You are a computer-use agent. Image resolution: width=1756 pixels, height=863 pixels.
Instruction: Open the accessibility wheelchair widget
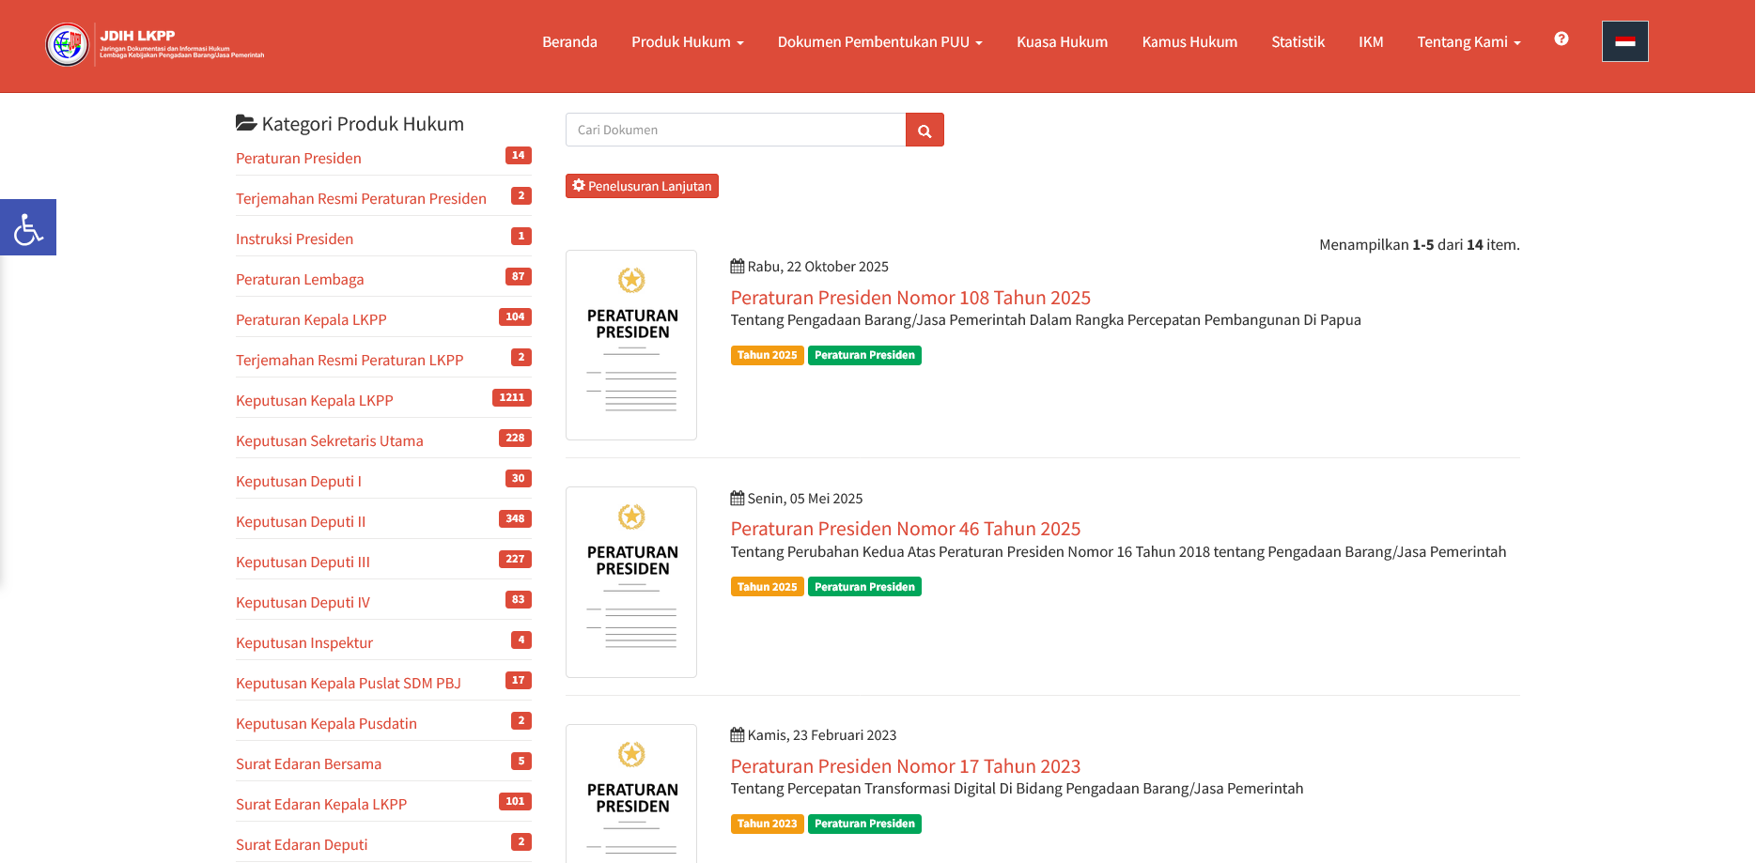(x=28, y=227)
